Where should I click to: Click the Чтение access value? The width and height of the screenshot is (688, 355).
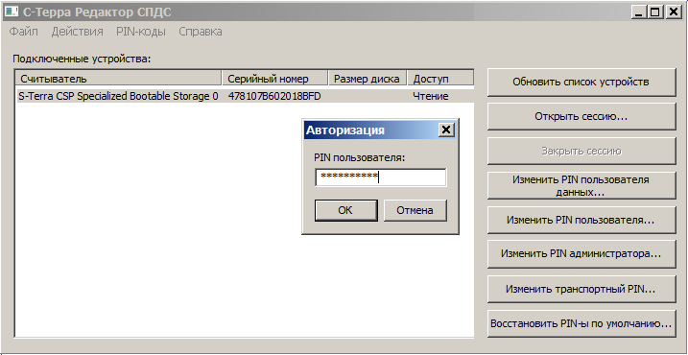click(x=431, y=96)
